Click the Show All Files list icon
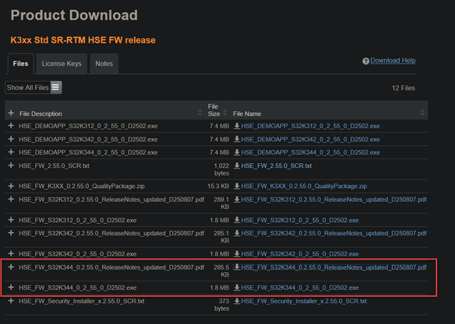 55,87
